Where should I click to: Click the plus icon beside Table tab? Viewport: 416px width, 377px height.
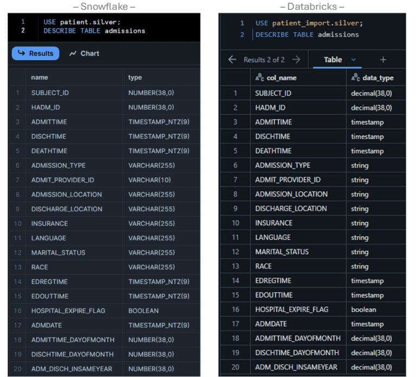(383, 60)
